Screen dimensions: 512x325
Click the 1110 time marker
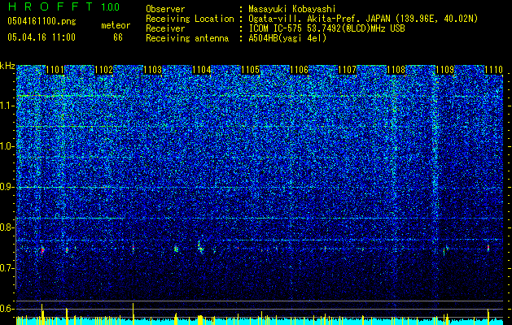pos(494,70)
